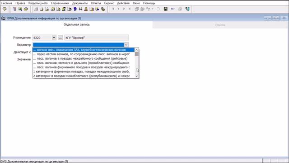This screenshot has height=163, width=289.
Task: Select 'пасс. вагонов местного и дальнего' option
Action: click(84, 63)
